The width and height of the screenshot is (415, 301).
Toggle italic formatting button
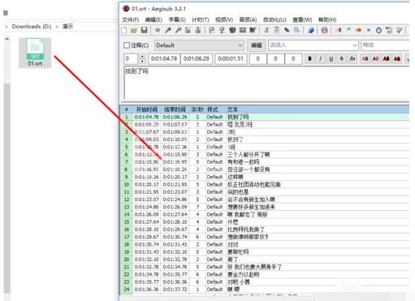pyautogui.click(x=321, y=58)
